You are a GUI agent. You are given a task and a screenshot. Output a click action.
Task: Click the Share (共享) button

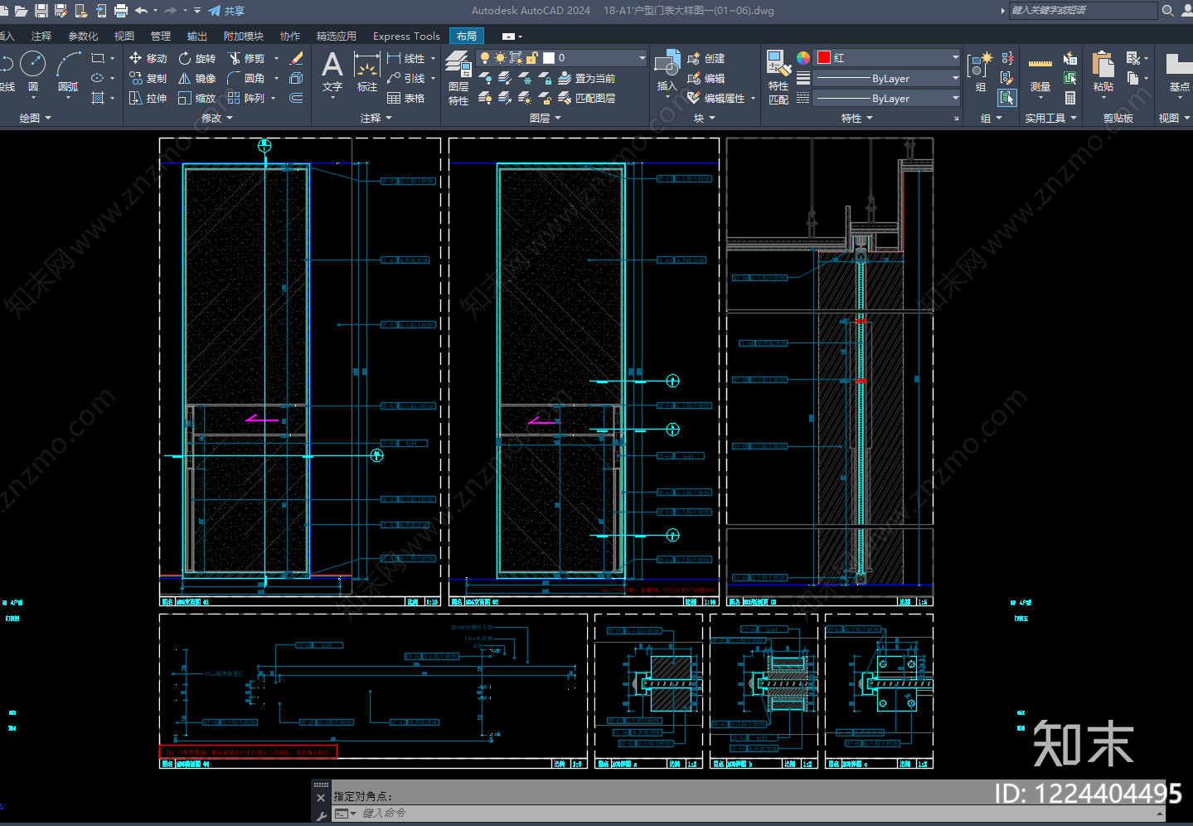point(226,11)
